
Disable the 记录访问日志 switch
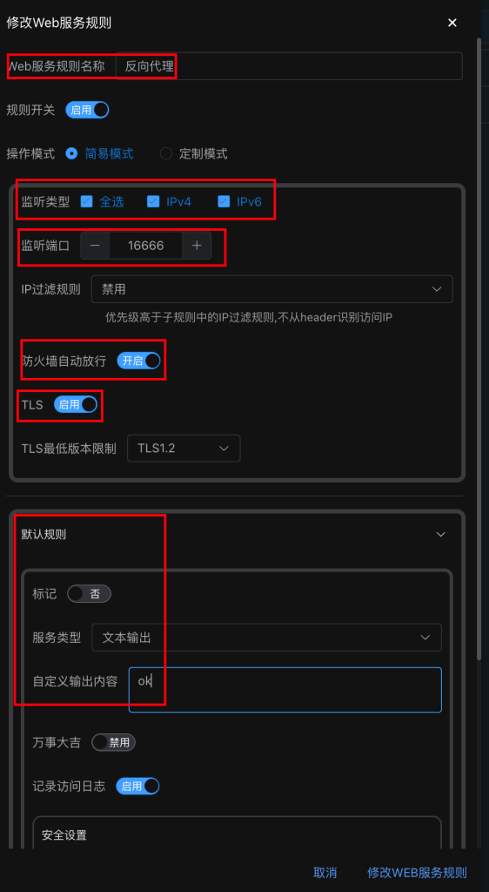[138, 787]
